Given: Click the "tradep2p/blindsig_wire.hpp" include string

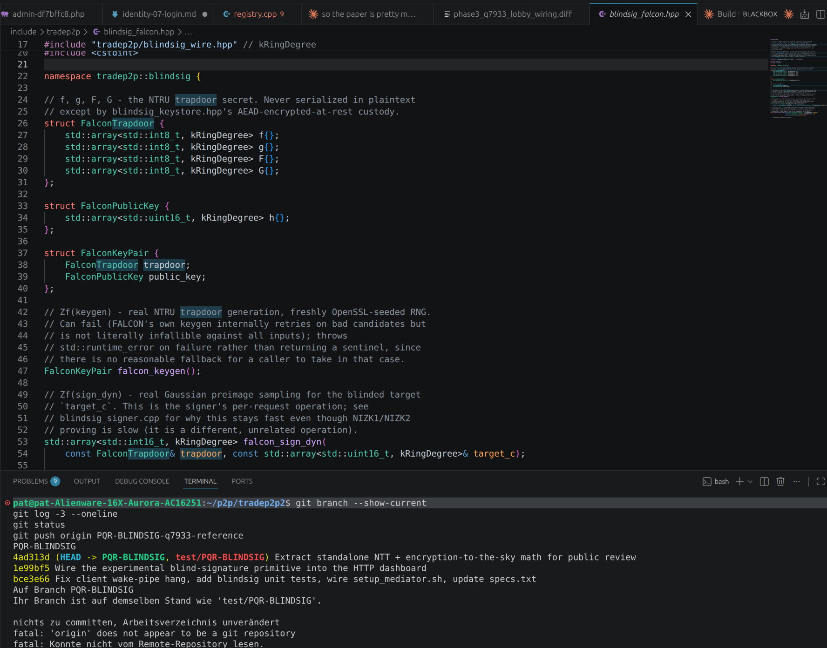Looking at the screenshot, I should [164, 45].
